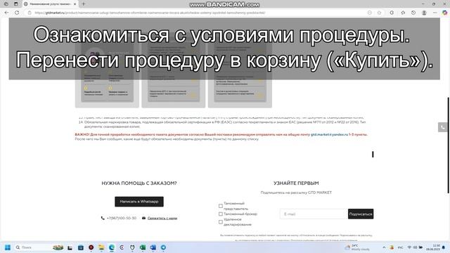Open reader mode icon in address bar
This screenshot has height=253, width=450.
[x=370, y=13]
